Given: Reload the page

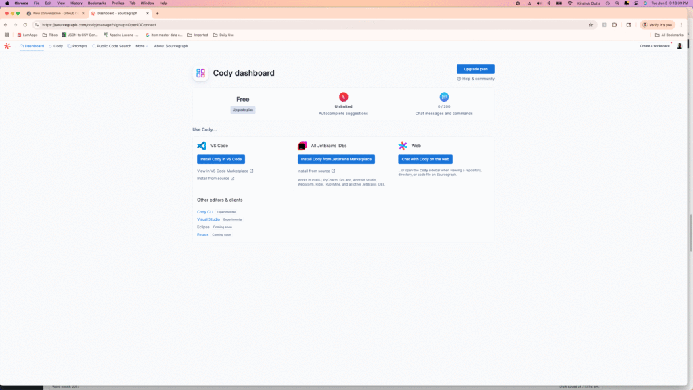Looking at the screenshot, I should [25, 25].
